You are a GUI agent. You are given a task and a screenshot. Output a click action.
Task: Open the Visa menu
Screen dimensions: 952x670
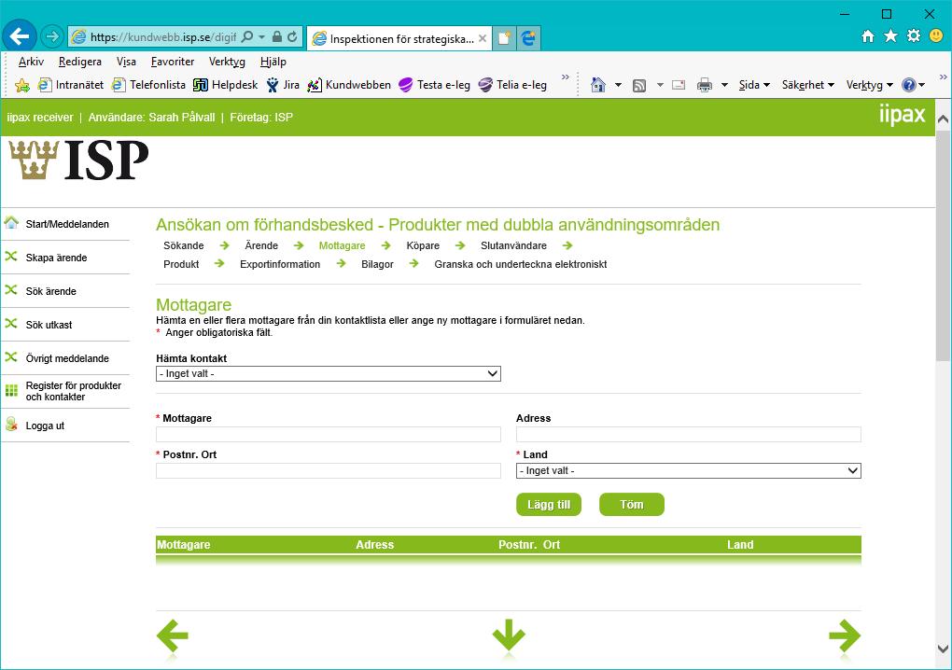click(126, 62)
